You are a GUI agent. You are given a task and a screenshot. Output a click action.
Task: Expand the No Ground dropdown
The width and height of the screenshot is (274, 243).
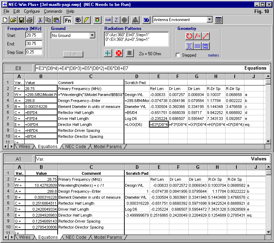click(92, 36)
